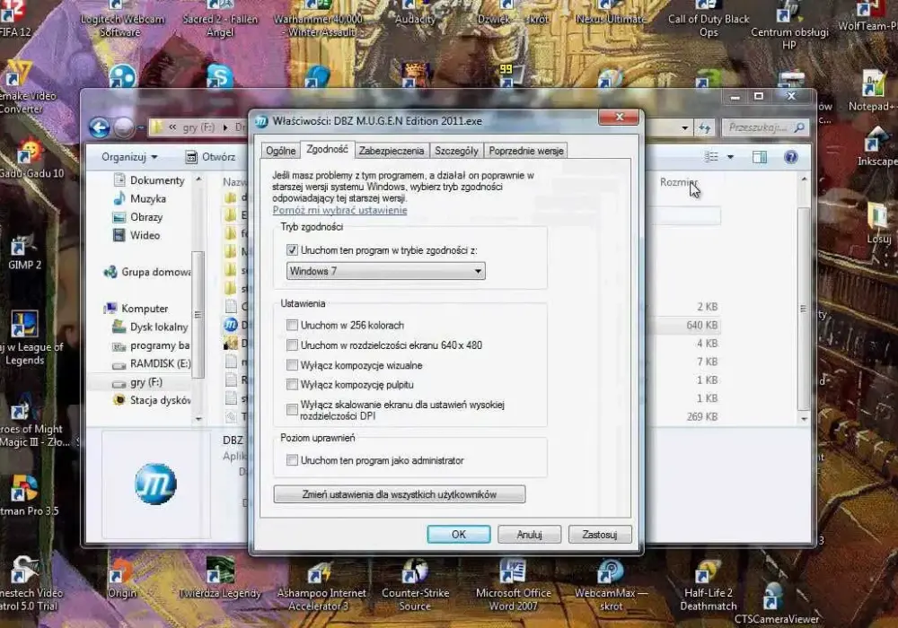Click Explorer back navigation arrow
The image size is (898, 628).
[x=100, y=127]
